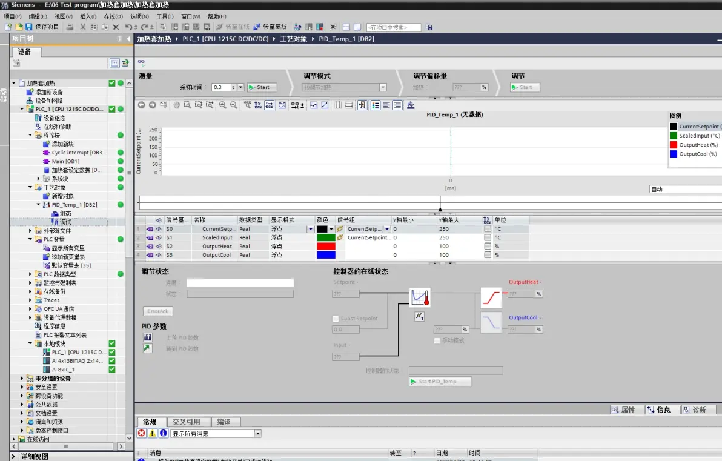Click the red OutputHeat color swatch
Viewport: 722px width, 461px height.
pyautogui.click(x=326, y=247)
